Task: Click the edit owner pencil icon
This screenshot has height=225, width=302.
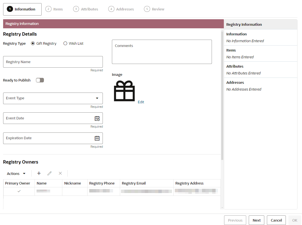Action: (50, 173)
